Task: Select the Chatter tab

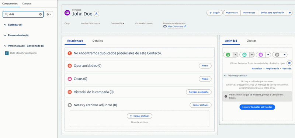Action: 251,41
